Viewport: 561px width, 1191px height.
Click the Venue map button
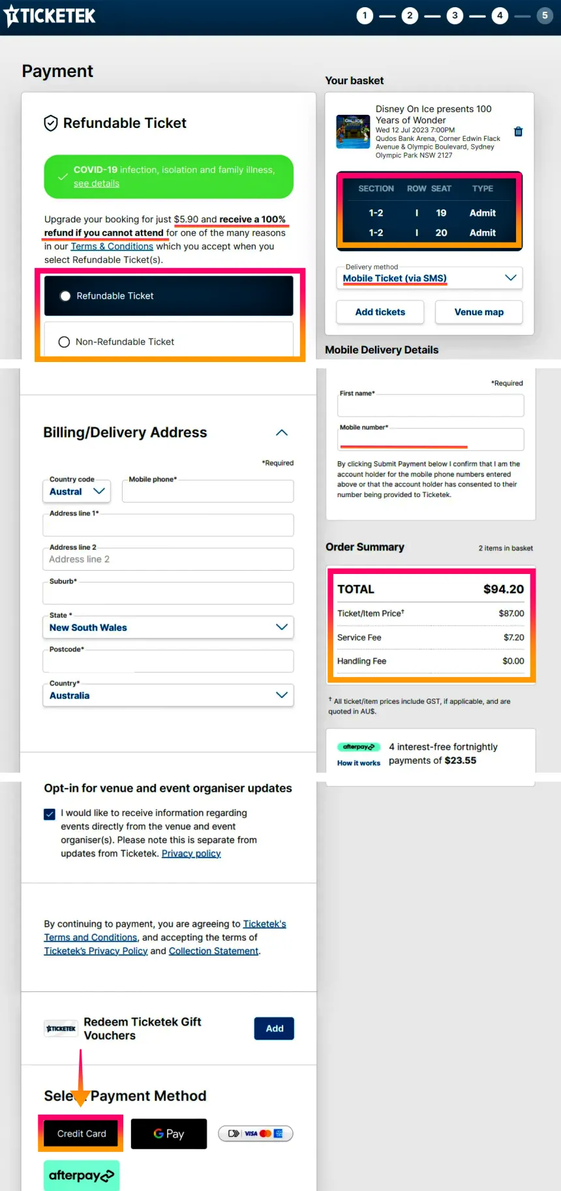coord(479,312)
